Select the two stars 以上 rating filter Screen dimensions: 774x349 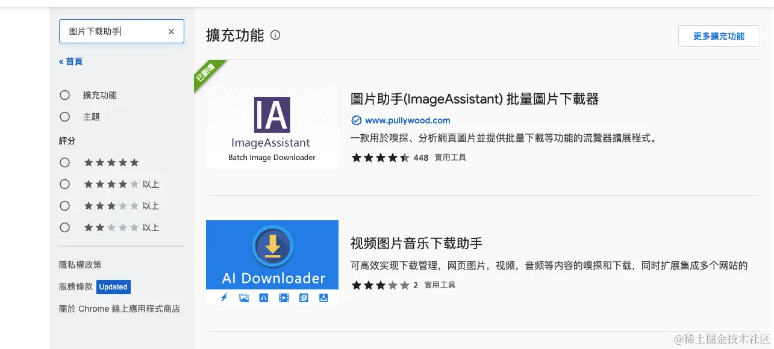coord(65,227)
